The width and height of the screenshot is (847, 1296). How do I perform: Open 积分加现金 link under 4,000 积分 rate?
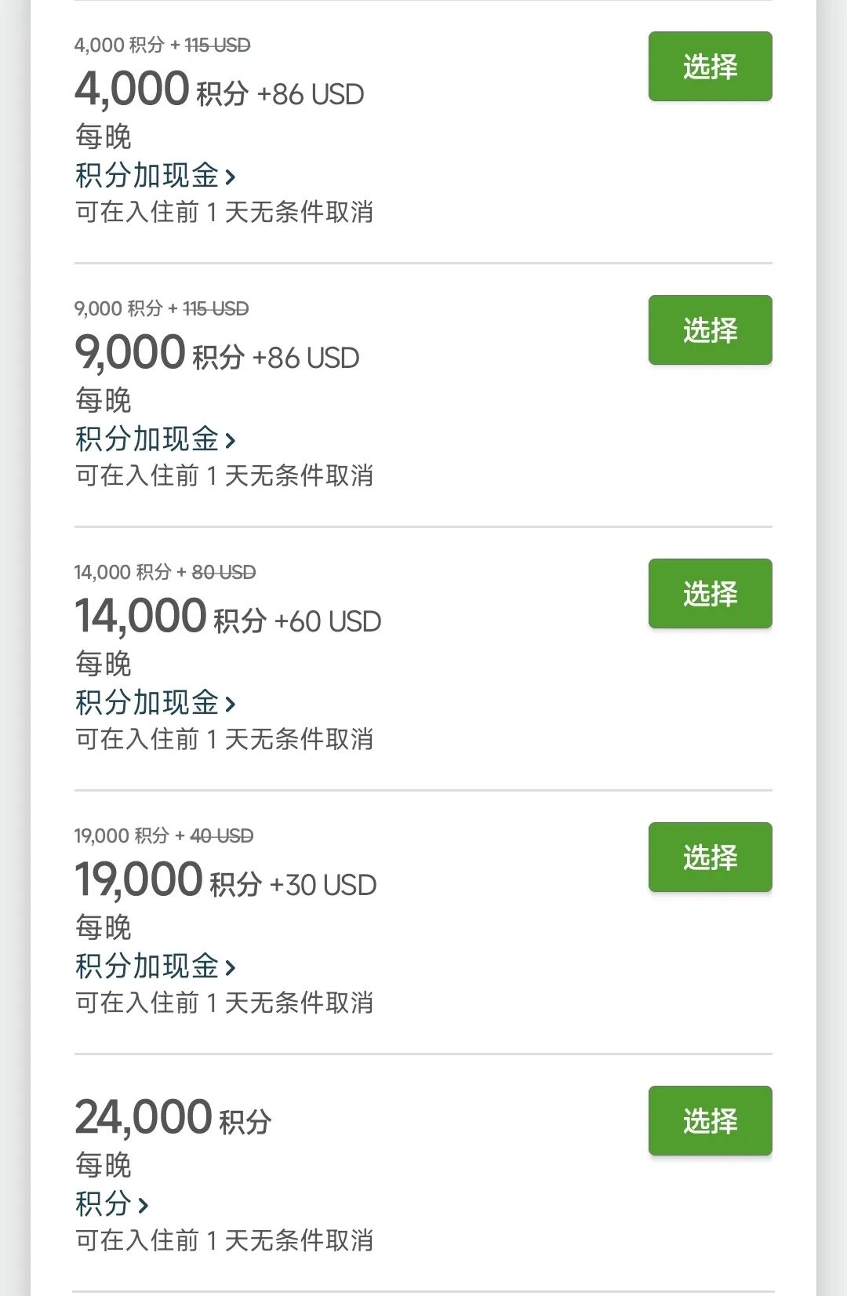click(x=147, y=176)
